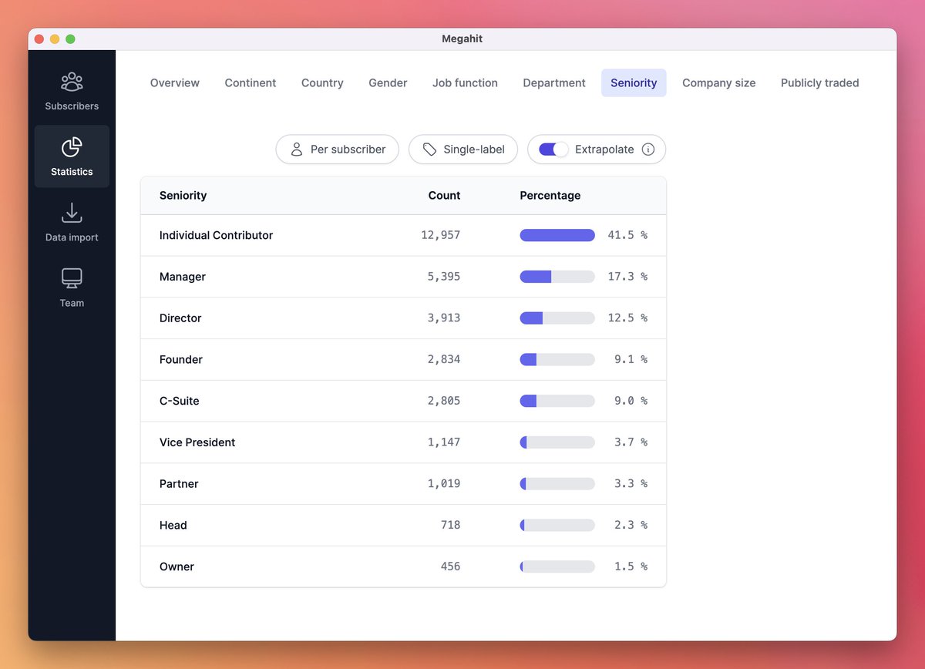Select the Manager row label
The height and width of the screenshot is (669, 925).
point(183,277)
